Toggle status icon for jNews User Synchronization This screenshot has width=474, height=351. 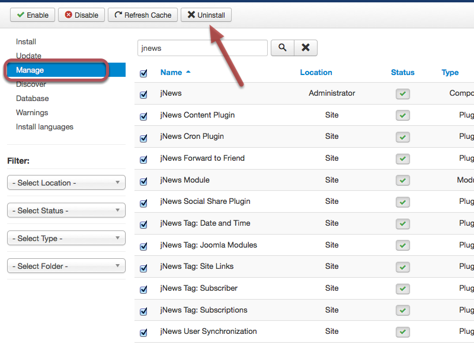click(403, 332)
